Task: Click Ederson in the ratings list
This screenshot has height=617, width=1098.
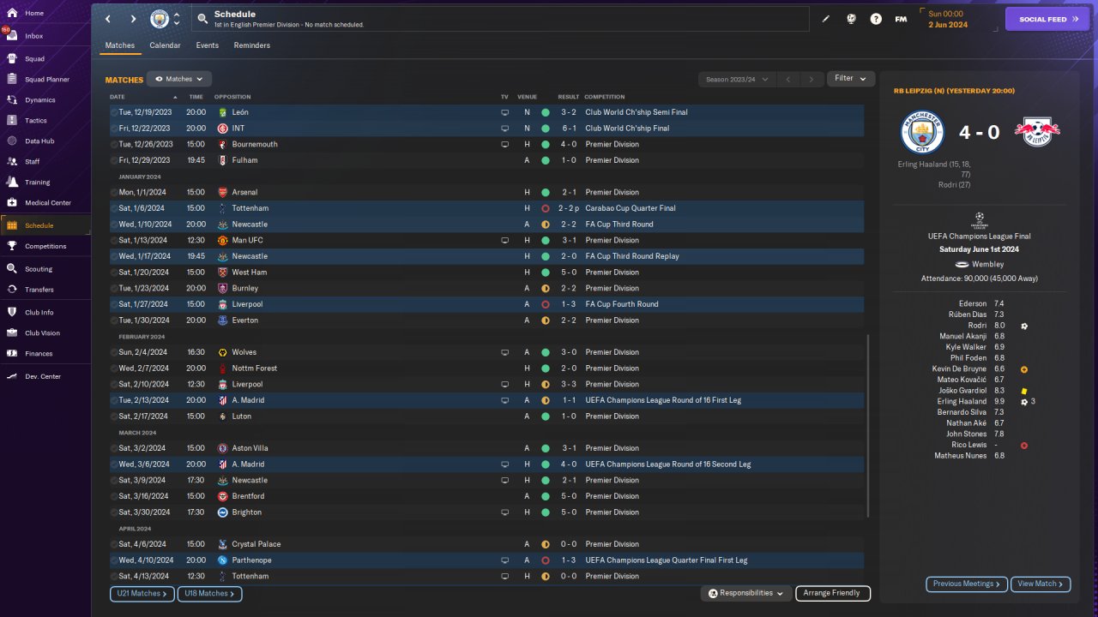Action: pos(973,304)
